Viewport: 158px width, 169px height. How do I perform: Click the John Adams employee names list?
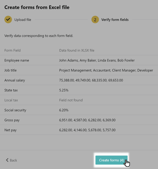[97, 60]
